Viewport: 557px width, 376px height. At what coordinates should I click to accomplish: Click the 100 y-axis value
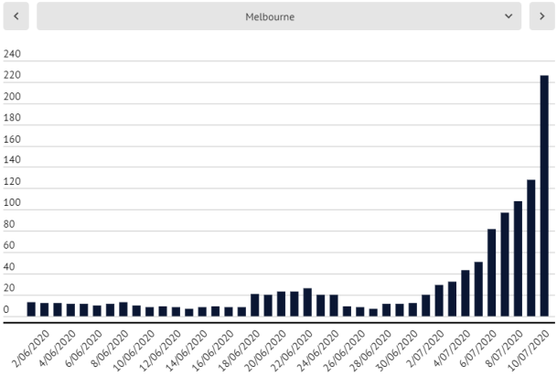(12, 202)
